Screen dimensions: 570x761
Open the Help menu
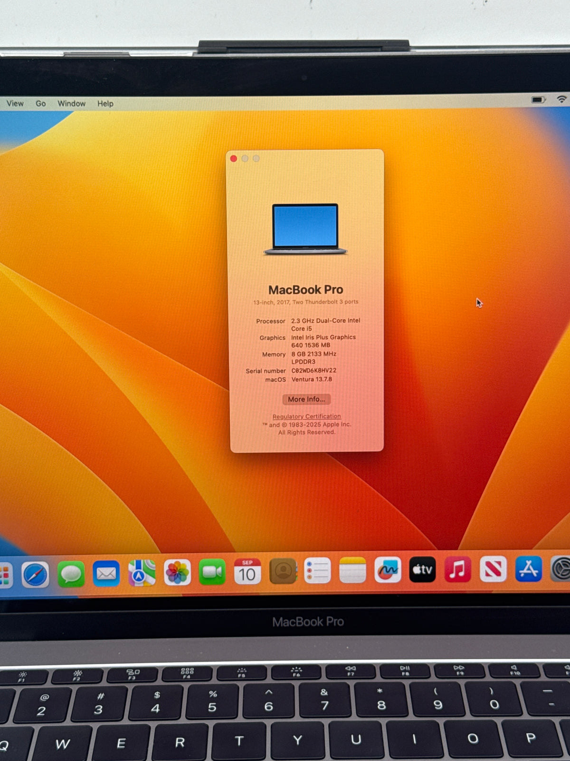point(105,103)
